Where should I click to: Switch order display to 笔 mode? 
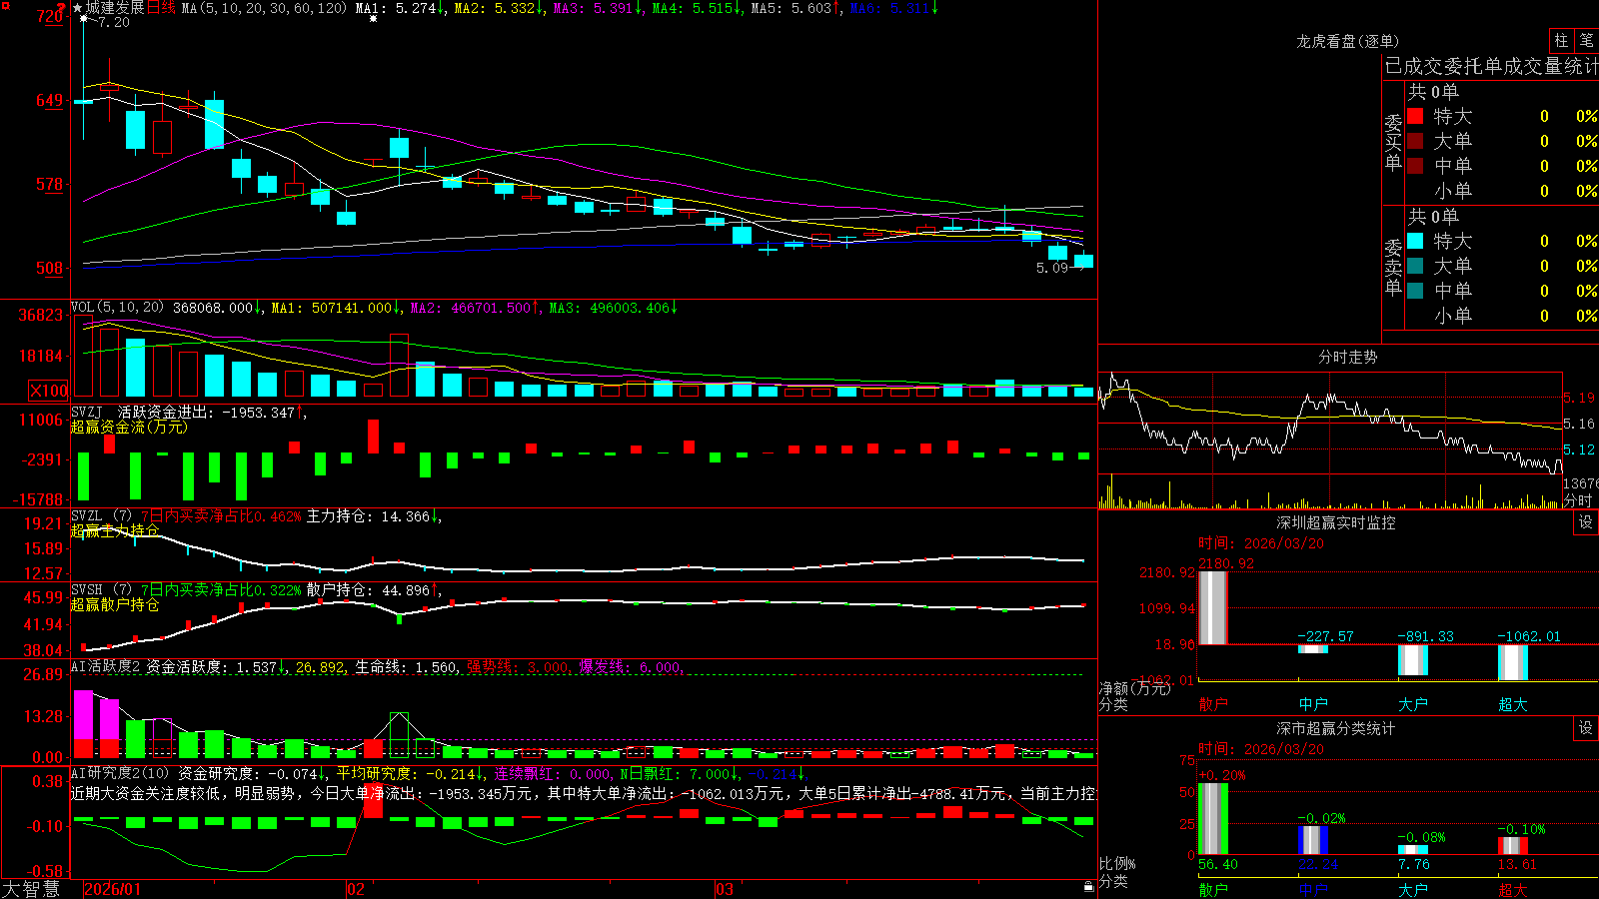click(1586, 40)
